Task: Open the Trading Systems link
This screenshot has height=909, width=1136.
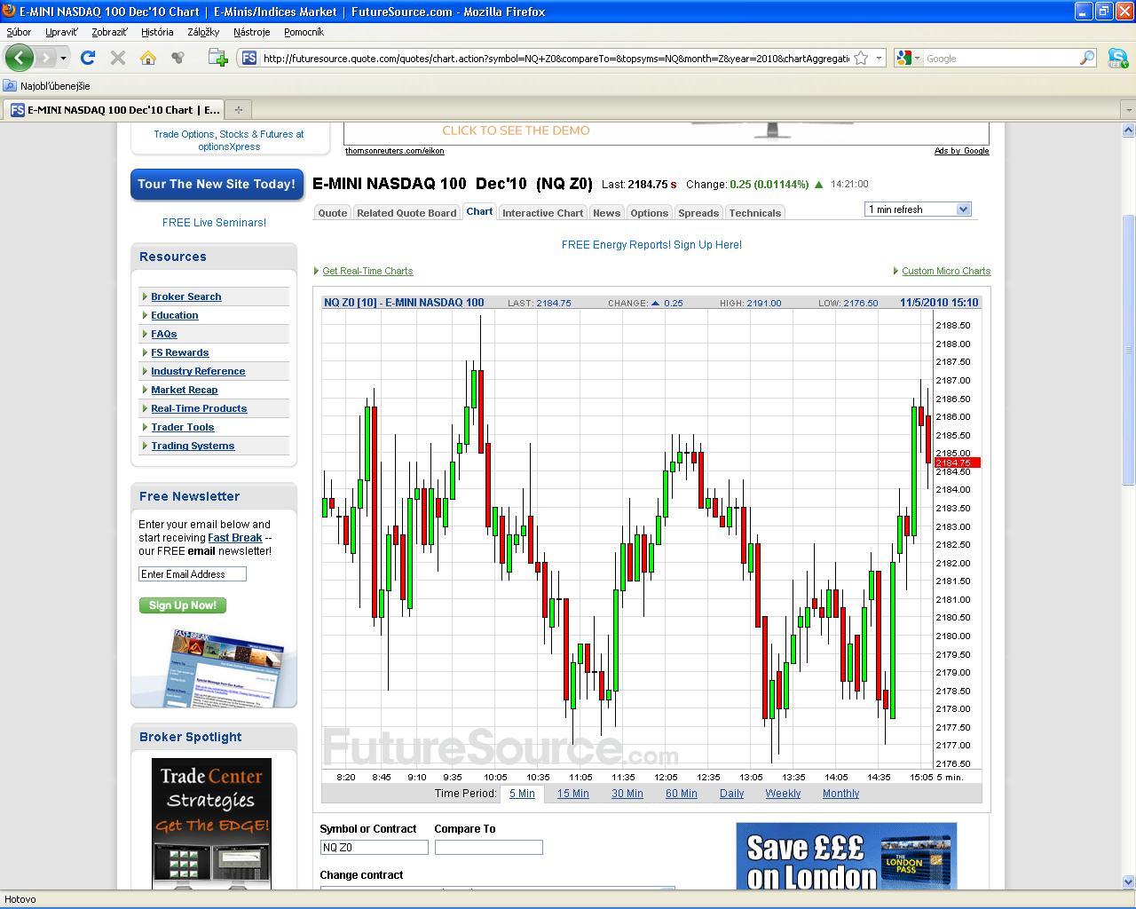Action: 193,446
